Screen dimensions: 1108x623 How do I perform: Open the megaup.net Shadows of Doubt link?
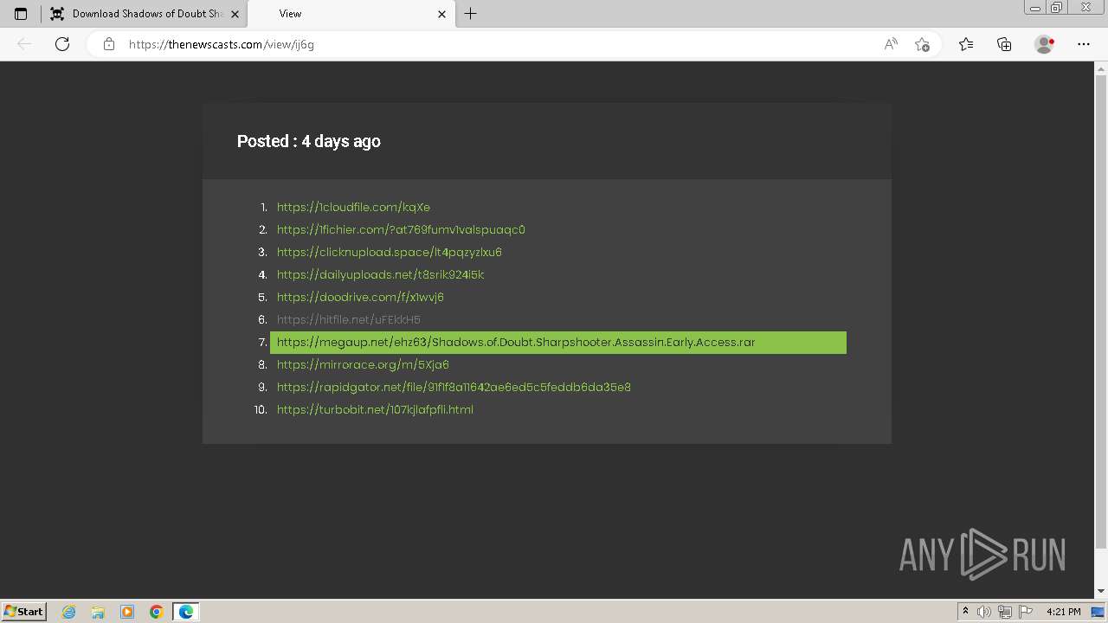pos(558,343)
